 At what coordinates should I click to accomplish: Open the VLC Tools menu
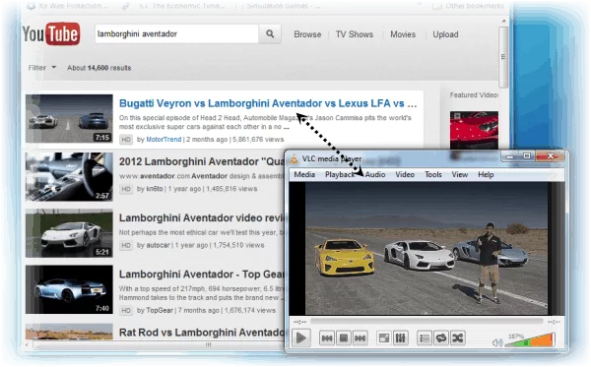pyautogui.click(x=433, y=174)
